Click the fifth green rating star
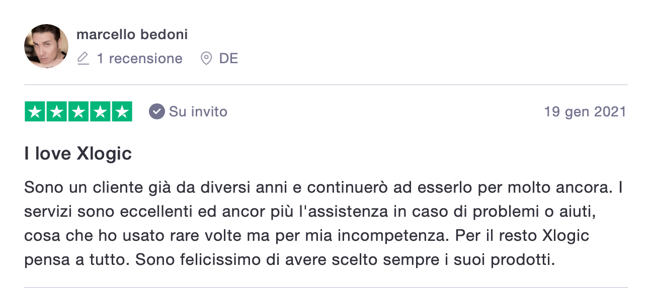This screenshot has width=652, height=288. [x=122, y=111]
